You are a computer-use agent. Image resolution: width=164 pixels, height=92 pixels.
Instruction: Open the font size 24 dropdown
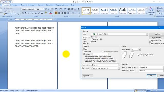43,9
